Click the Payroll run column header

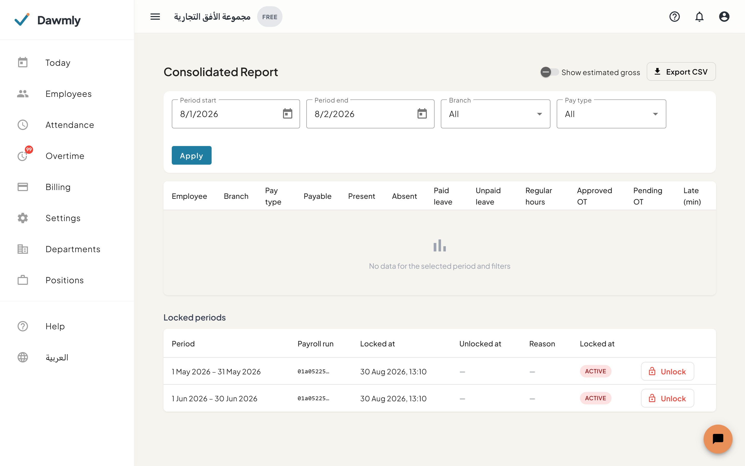(x=316, y=344)
